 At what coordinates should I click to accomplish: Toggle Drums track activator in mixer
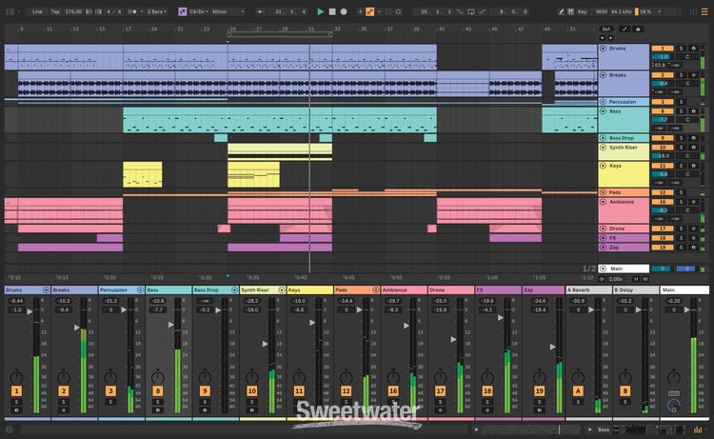pyautogui.click(x=16, y=390)
